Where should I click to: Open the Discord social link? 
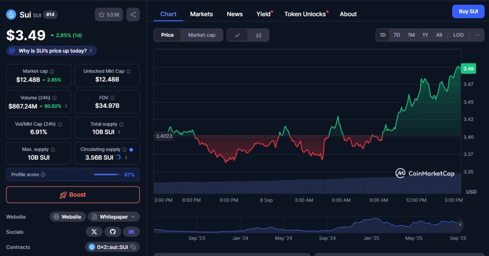coord(131,232)
